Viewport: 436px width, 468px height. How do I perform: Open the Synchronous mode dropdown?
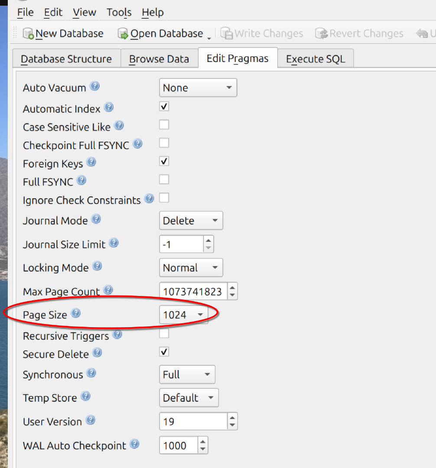187,374
